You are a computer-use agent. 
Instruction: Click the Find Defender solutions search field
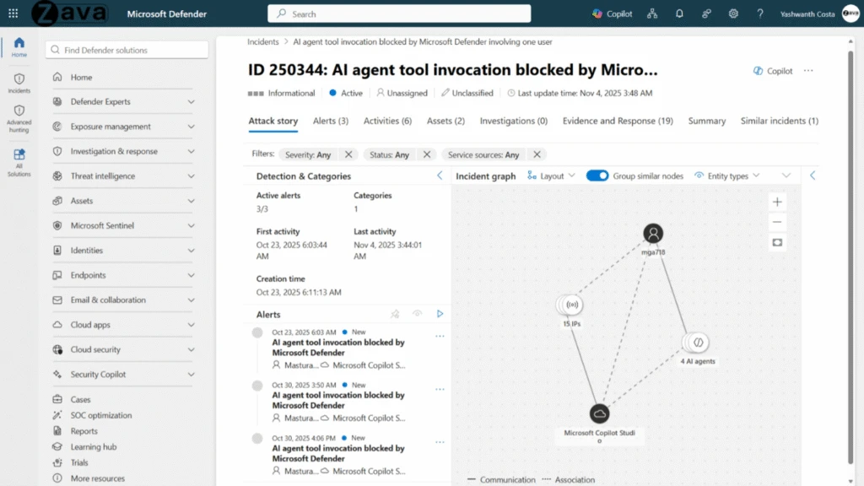[x=127, y=50]
